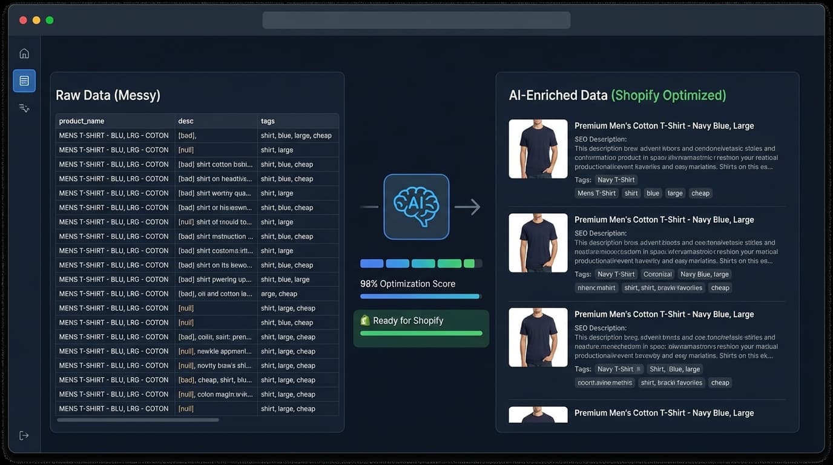Open the Home view in the sidebar
The height and width of the screenshot is (465, 833).
point(24,53)
